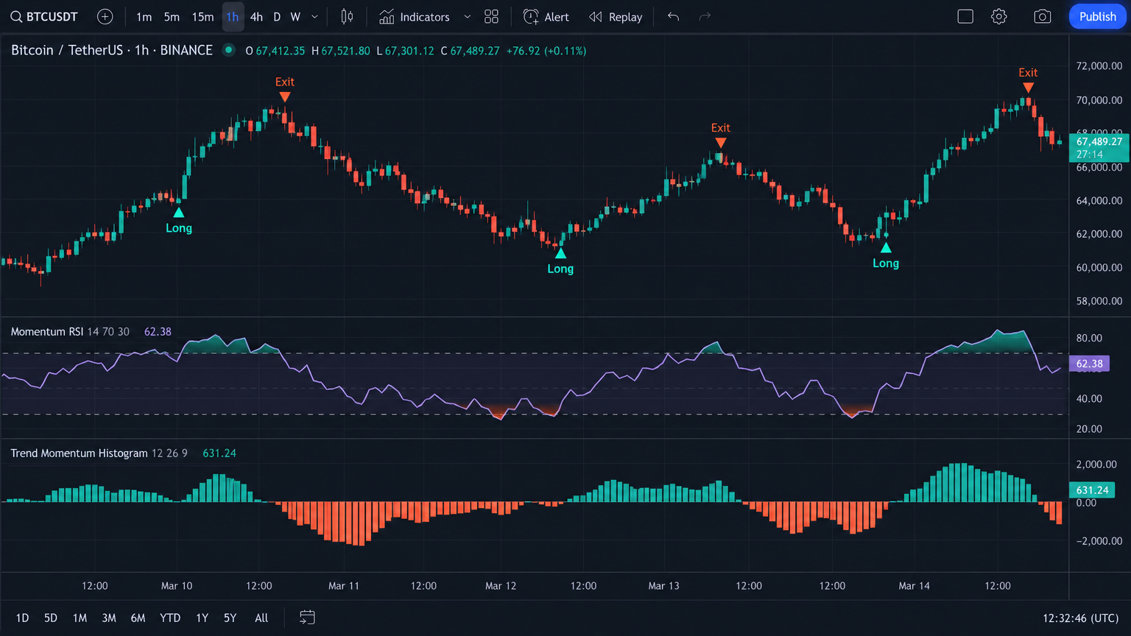The width and height of the screenshot is (1131, 636).
Task: Undo the last chart action
Action: 673,16
